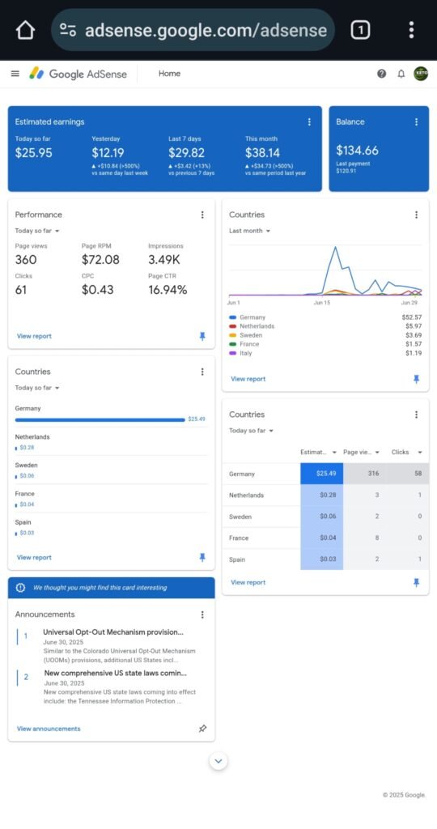This screenshot has height=829, width=437.
Task: Click the Germany $25.49 table cell
Action: click(x=322, y=474)
